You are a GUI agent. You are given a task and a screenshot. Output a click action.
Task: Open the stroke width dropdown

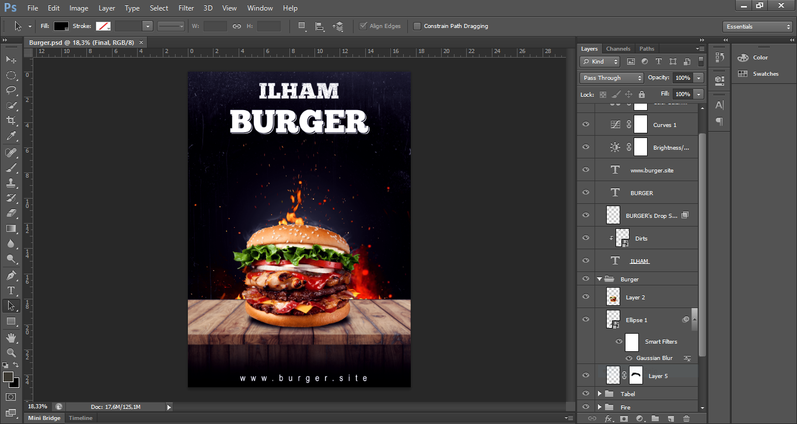click(x=148, y=26)
